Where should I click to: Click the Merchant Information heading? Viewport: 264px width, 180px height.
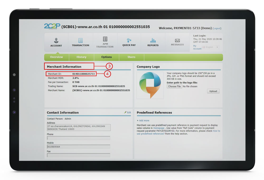coord(64,67)
